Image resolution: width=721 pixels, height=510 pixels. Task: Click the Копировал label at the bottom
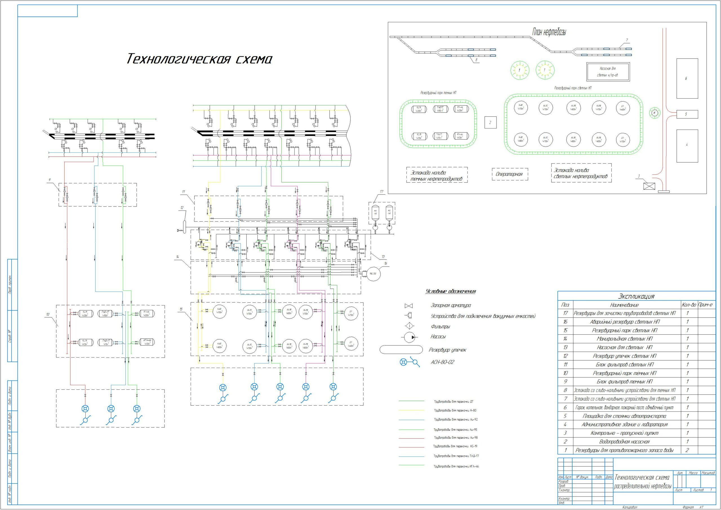[x=630, y=507]
